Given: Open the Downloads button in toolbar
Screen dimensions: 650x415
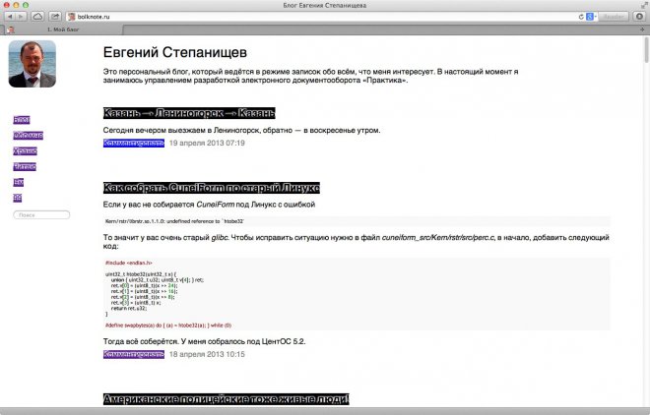Looking at the screenshot, I should [x=639, y=17].
